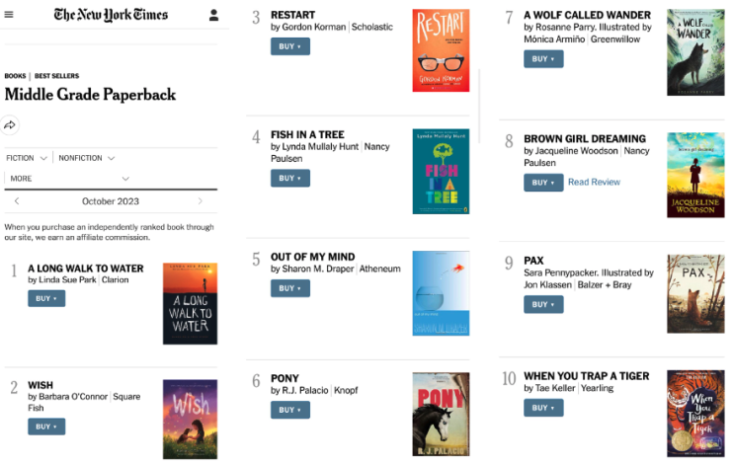Image resolution: width=734 pixels, height=466 pixels.
Task: Expand the Nonfiction dropdown
Action: [x=86, y=158]
